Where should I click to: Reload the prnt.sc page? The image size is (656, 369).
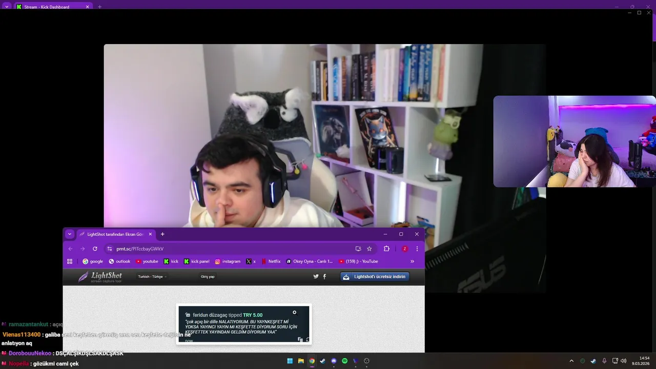coord(95,249)
